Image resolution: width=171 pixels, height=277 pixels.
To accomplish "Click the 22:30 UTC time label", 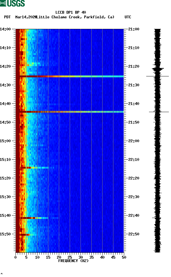I will coord(134,197).
